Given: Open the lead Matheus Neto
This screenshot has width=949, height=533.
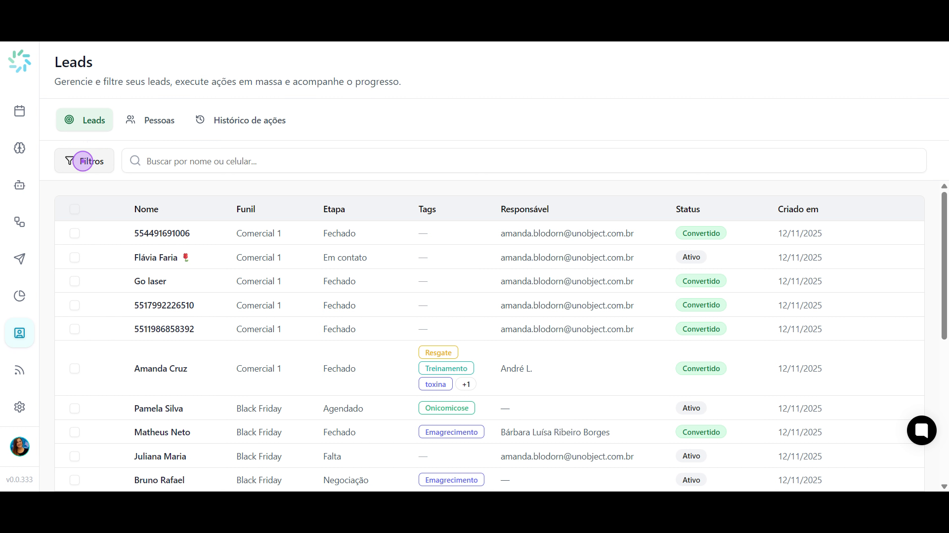Looking at the screenshot, I should point(162,432).
